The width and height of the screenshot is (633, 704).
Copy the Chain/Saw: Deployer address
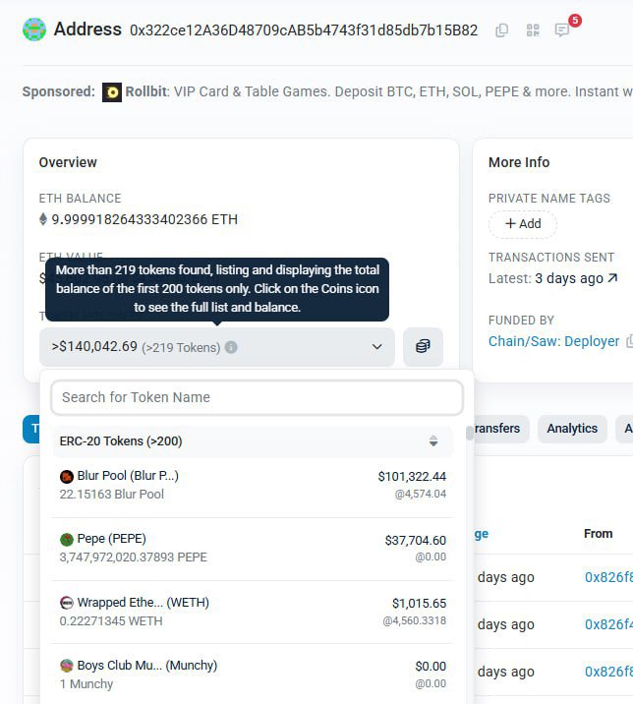click(x=629, y=341)
